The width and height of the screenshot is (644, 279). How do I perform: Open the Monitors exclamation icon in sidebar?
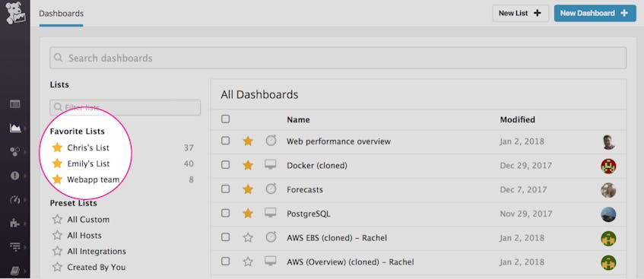(15, 176)
